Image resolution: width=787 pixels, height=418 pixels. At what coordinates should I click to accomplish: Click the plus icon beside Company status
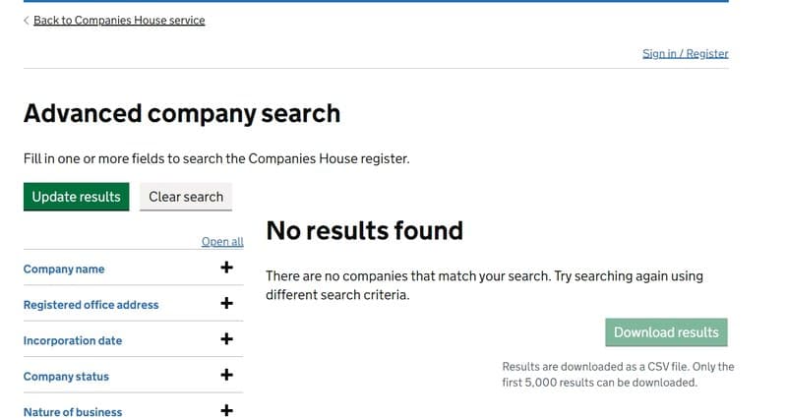[x=226, y=375]
